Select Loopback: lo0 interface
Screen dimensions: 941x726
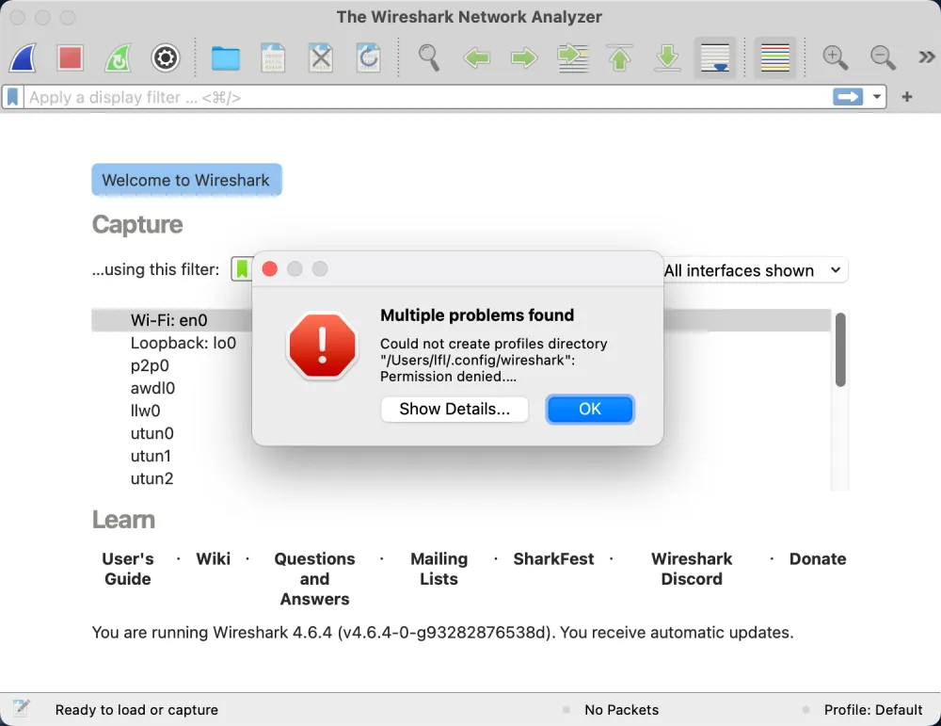(183, 343)
